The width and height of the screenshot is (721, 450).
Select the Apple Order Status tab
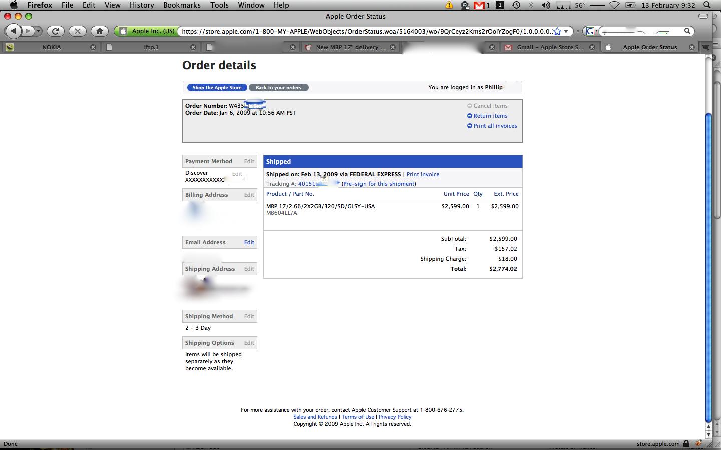click(x=650, y=47)
